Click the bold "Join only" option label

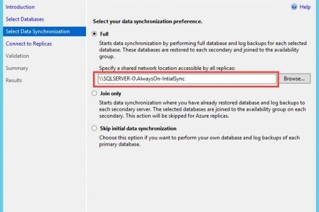click(x=112, y=93)
